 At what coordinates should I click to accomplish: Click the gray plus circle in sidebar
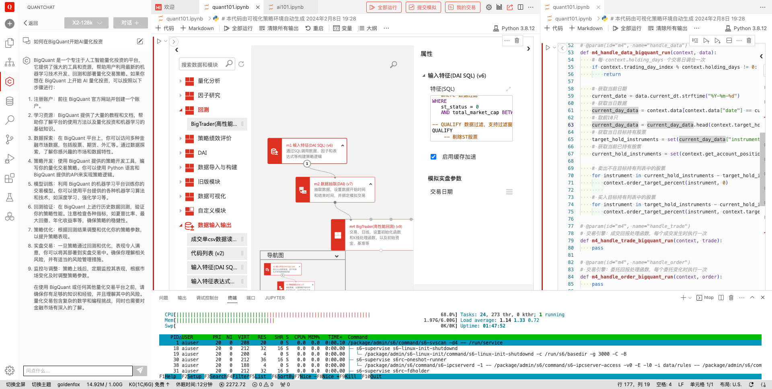(10, 24)
